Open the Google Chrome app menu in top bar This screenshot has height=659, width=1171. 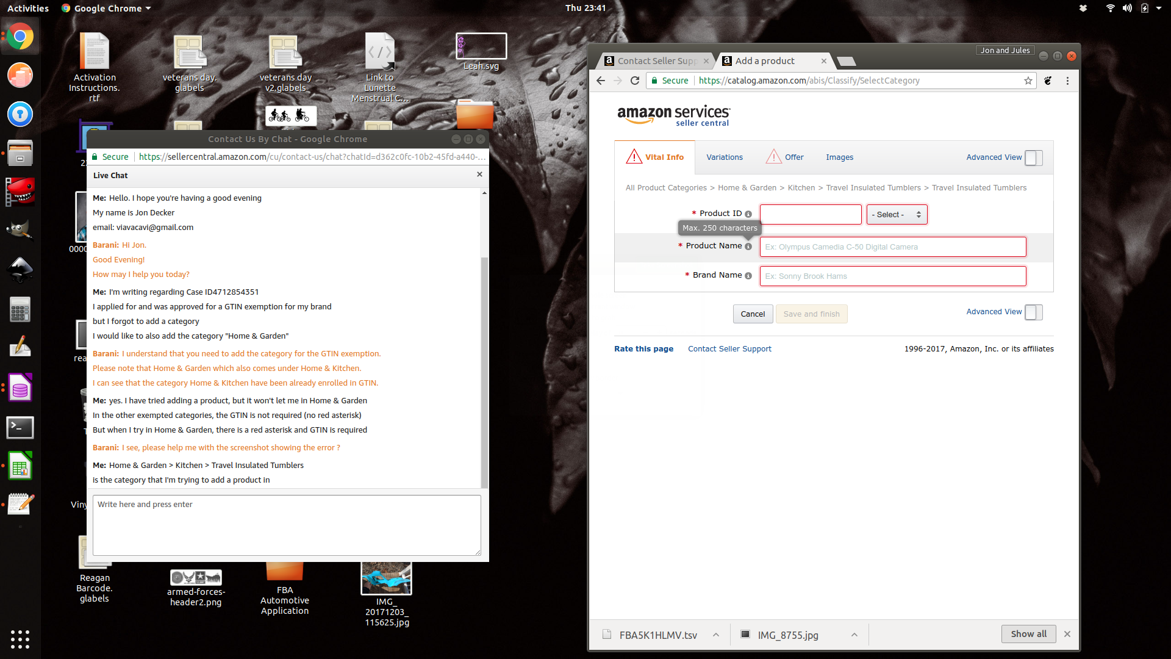tap(107, 8)
